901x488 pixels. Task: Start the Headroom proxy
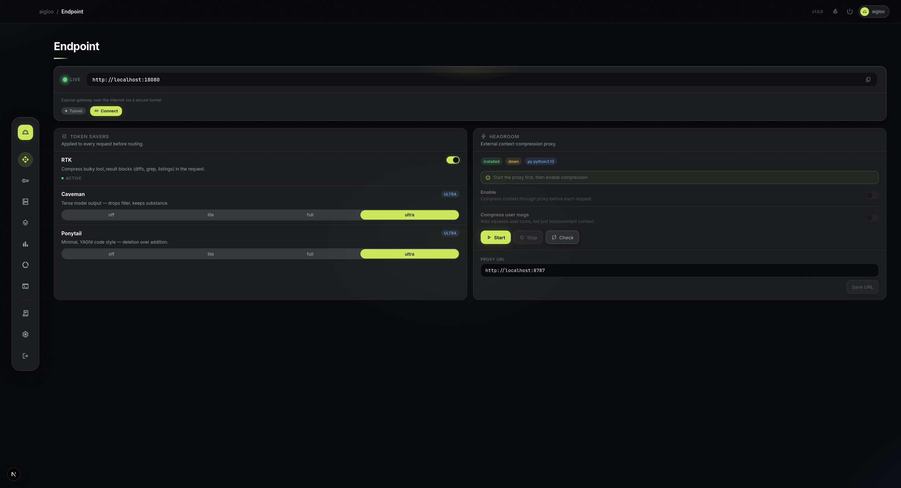click(496, 237)
